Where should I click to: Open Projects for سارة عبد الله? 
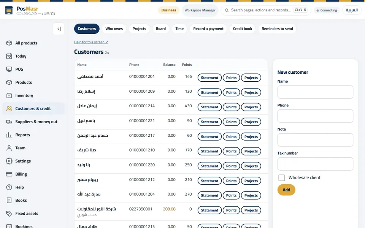251,196
